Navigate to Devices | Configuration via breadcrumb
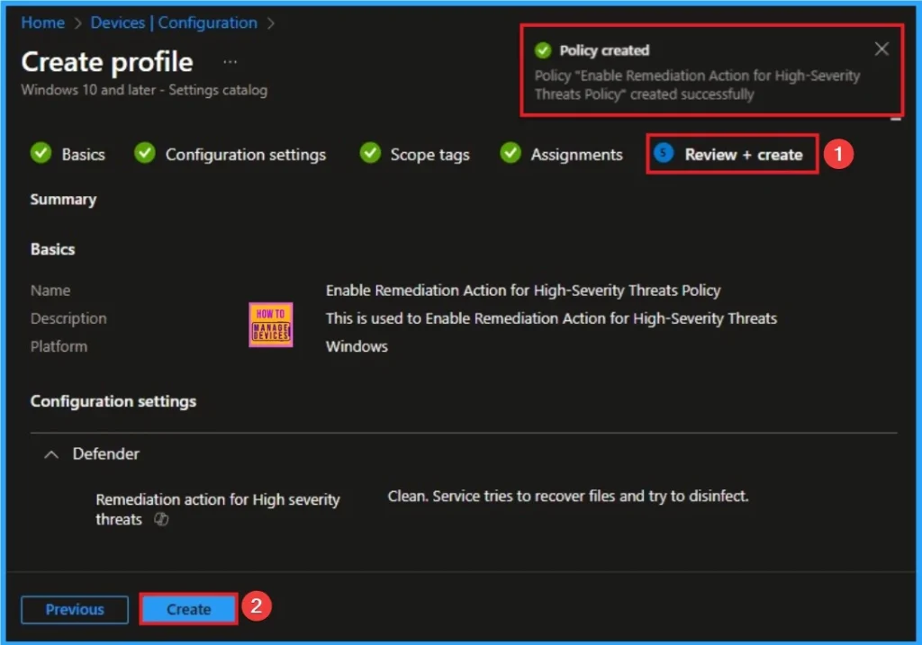Screen dimensions: 922x645 pos(175,22)
